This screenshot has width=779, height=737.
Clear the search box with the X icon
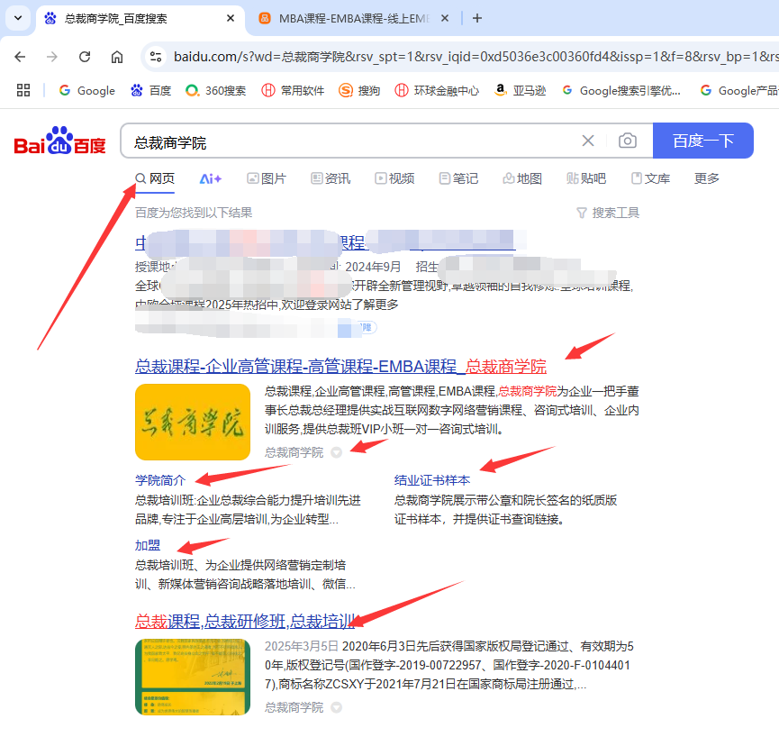pyautogui.click(x=588, y=141)
